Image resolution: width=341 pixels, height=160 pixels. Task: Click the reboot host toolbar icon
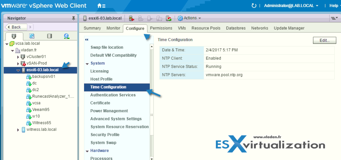pos(168,18)
